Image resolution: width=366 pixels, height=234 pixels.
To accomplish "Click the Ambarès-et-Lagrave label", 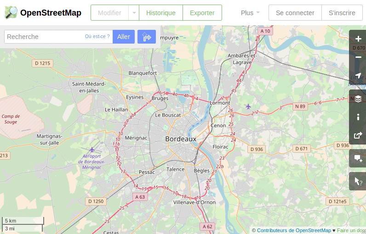I will click(242, 59).
